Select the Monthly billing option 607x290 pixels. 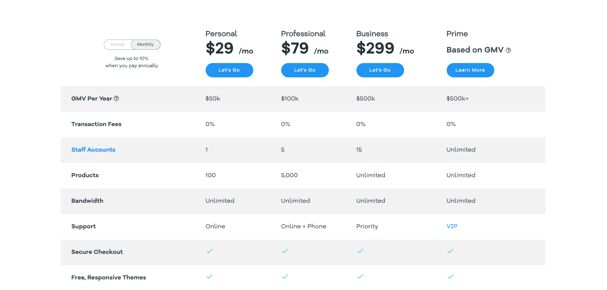point(145,44)
